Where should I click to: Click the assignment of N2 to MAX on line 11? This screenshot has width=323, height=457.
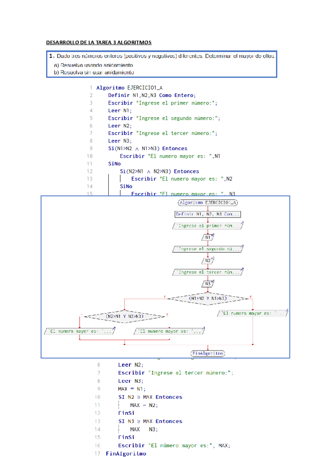coord(144,405)
